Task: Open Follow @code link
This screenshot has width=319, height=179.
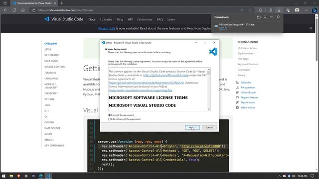Action: click(x=248, y=92)
